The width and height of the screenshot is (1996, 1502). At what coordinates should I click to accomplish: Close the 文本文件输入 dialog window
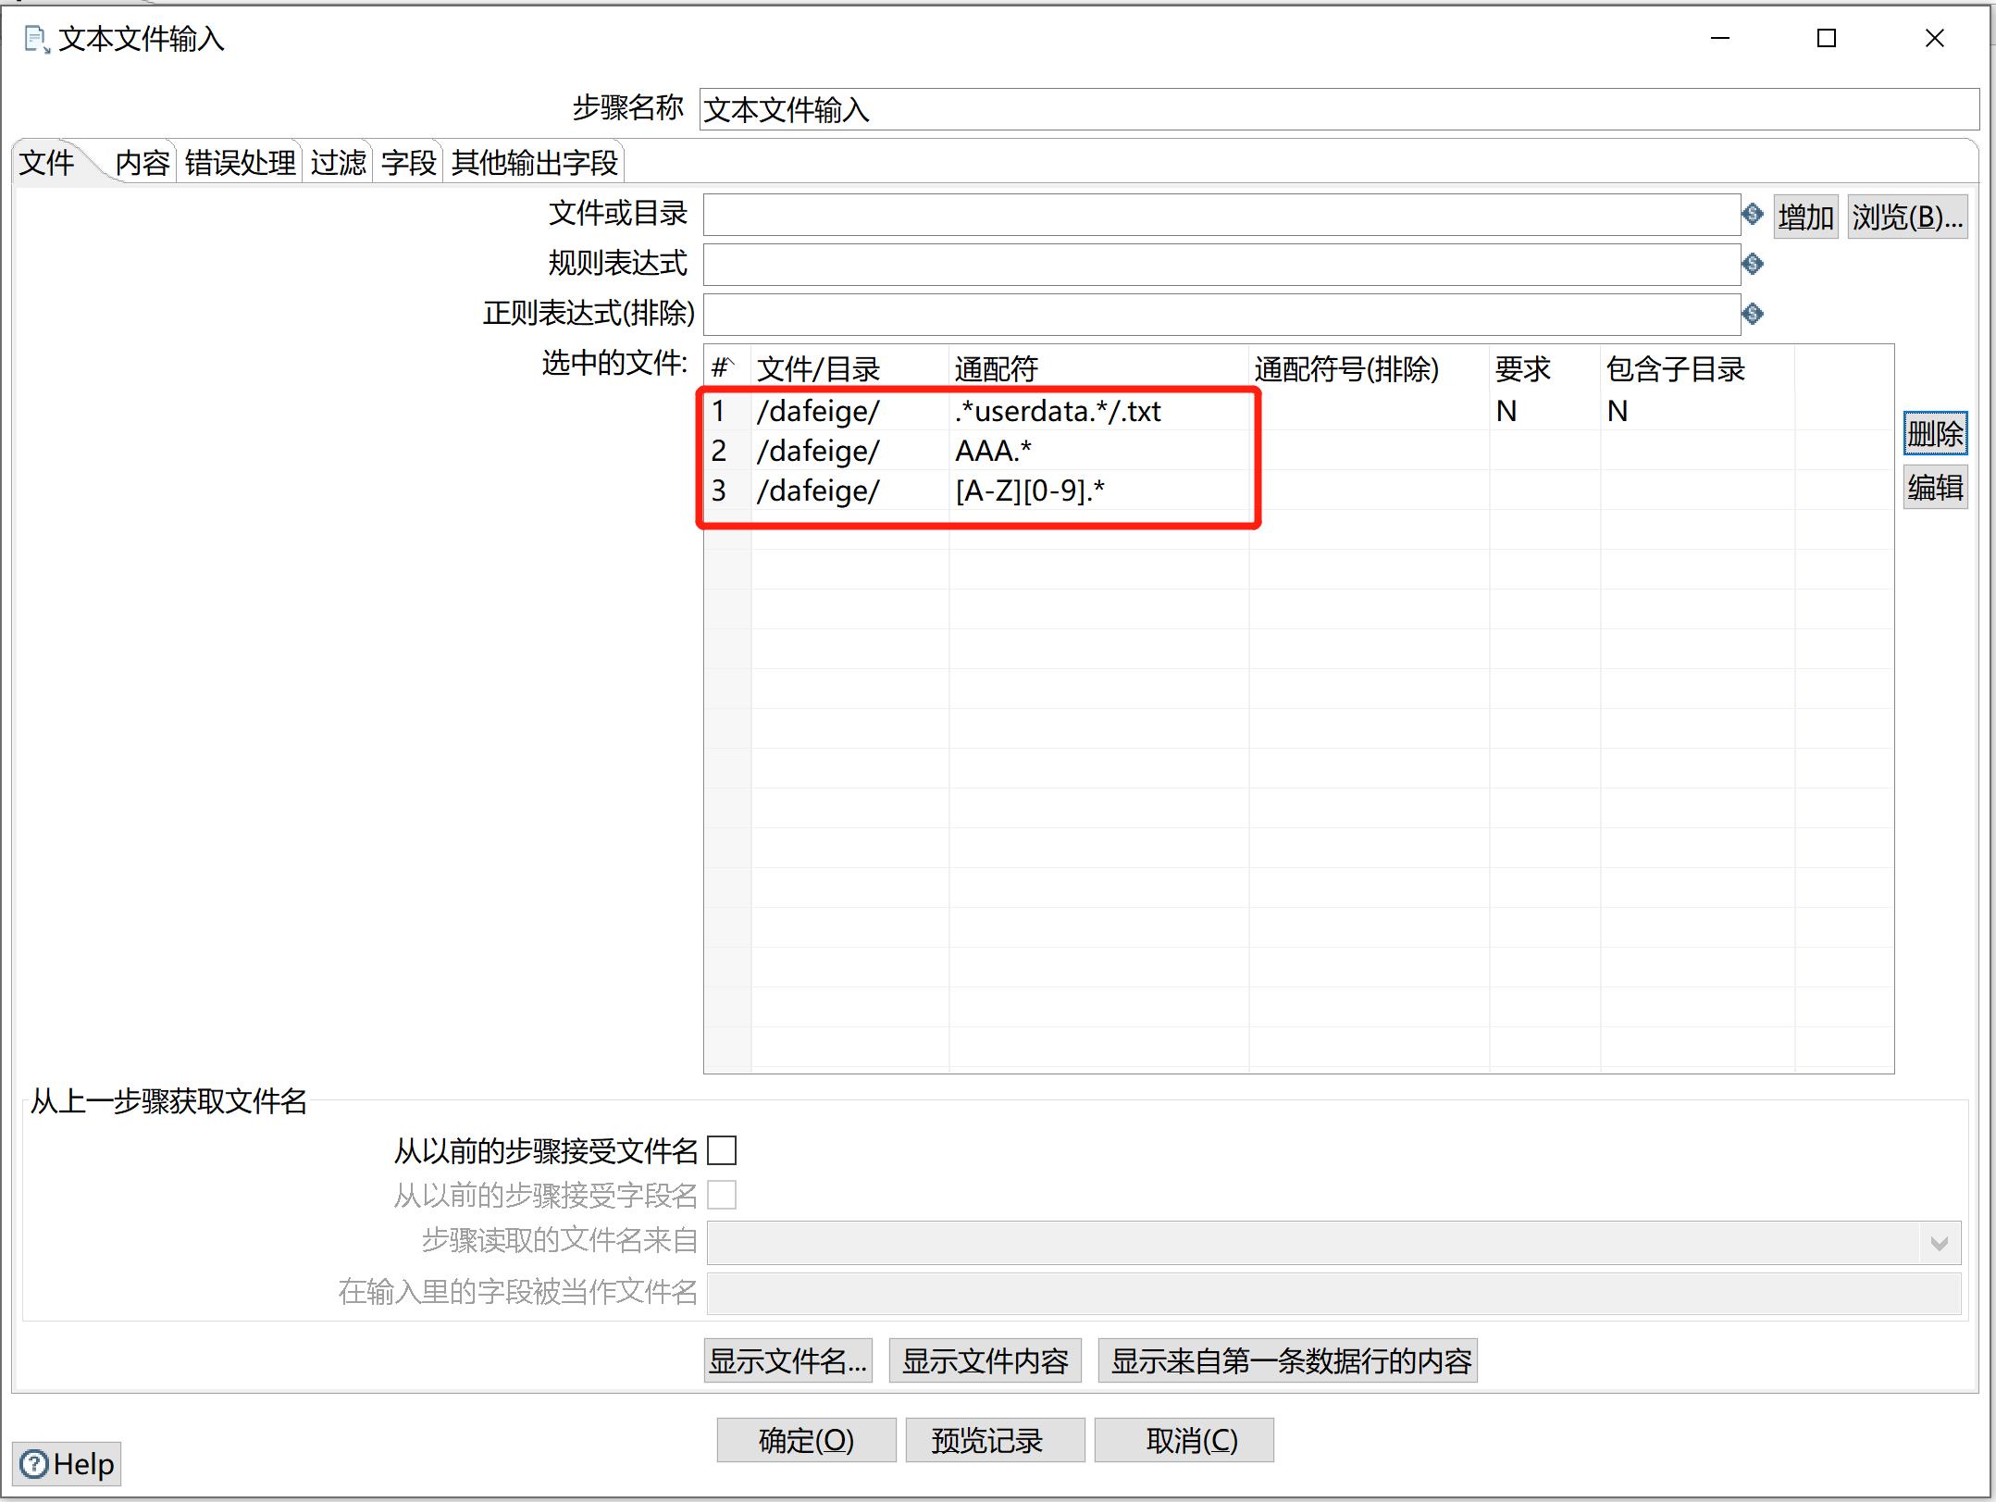click(1934, 39)
